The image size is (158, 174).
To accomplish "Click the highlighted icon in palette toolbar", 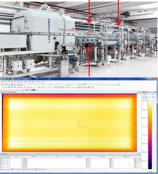I will coord(146,97).
